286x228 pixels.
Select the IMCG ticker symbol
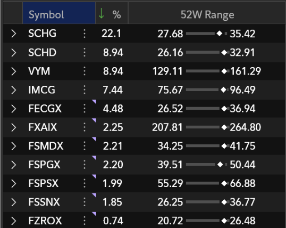point(42,90)
